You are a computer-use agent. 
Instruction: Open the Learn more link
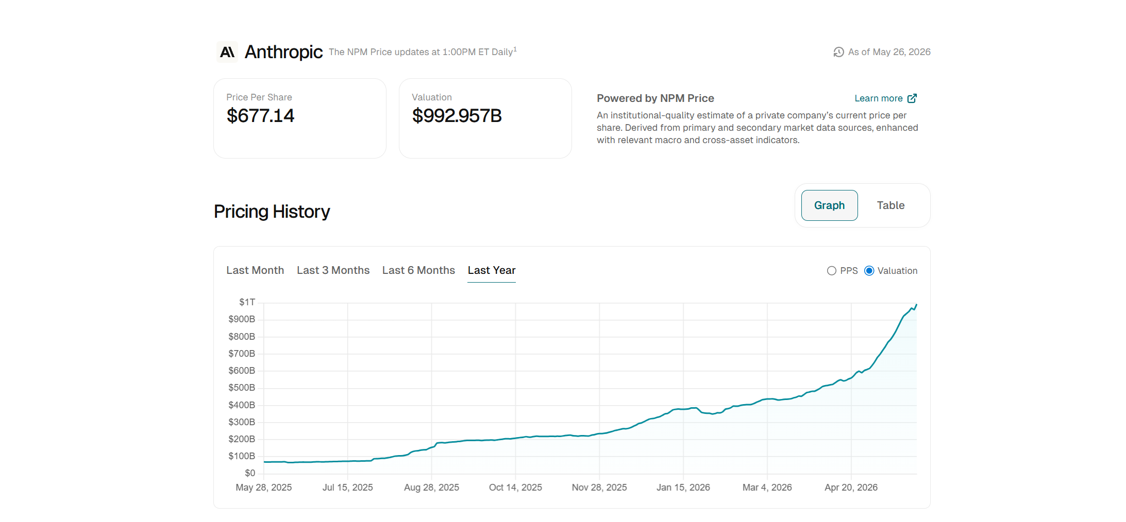coord(879,98)
